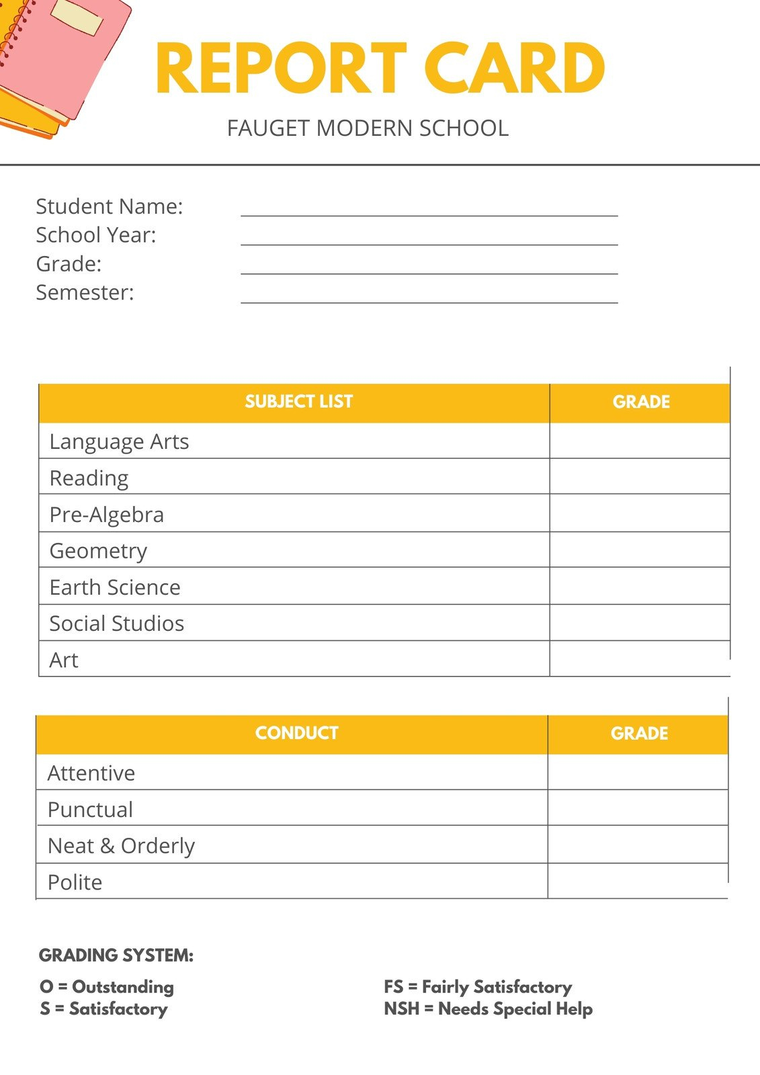
Task: Click the Polite grade cell
Action: point(637,881)
